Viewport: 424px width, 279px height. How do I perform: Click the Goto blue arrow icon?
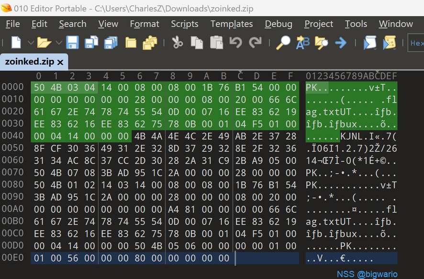pos(341,43)
